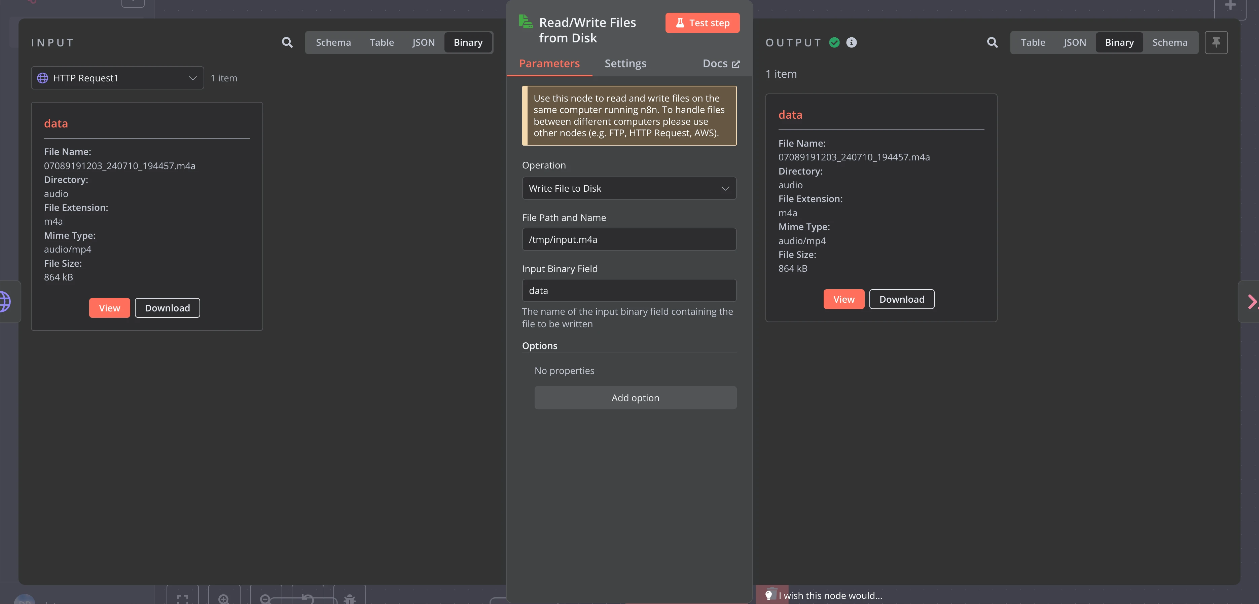Edit the Input Binary Field value

tap(628, 290)
